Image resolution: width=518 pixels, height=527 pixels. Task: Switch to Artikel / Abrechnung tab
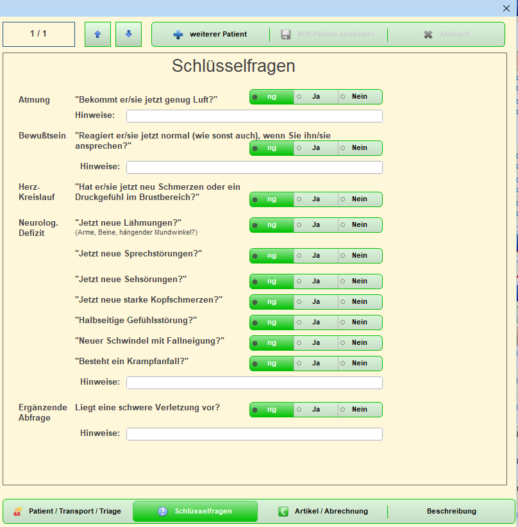331,512
